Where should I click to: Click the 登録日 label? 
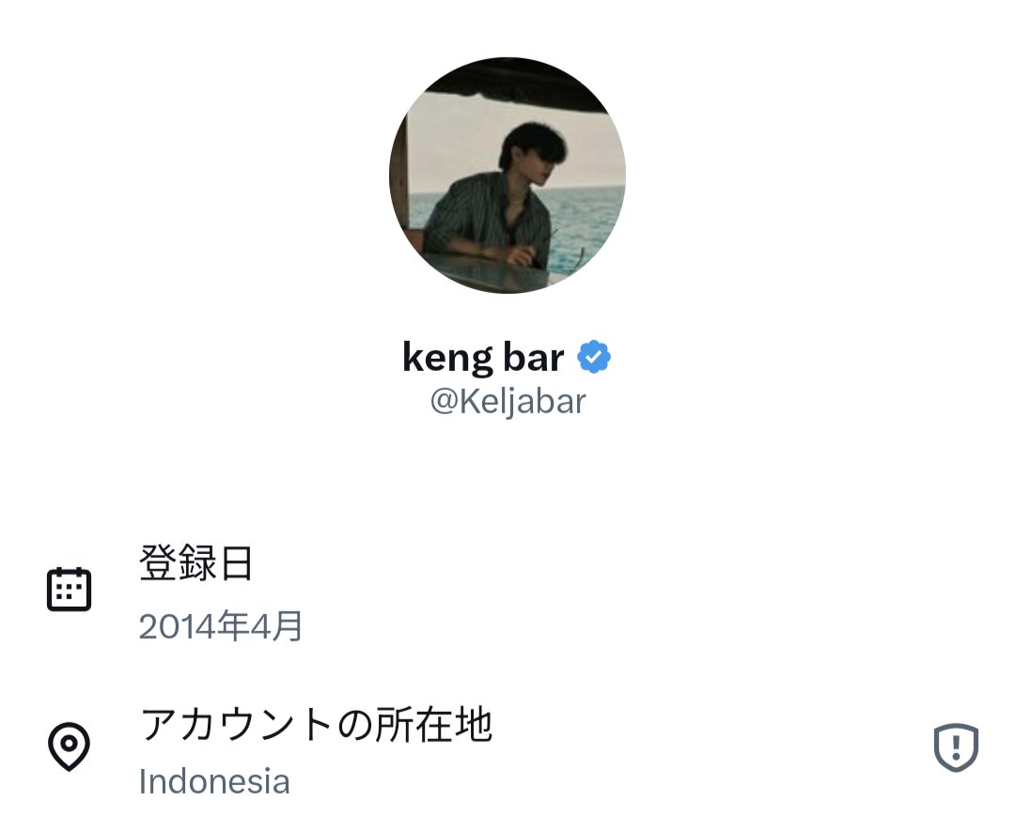coord(195,562)
